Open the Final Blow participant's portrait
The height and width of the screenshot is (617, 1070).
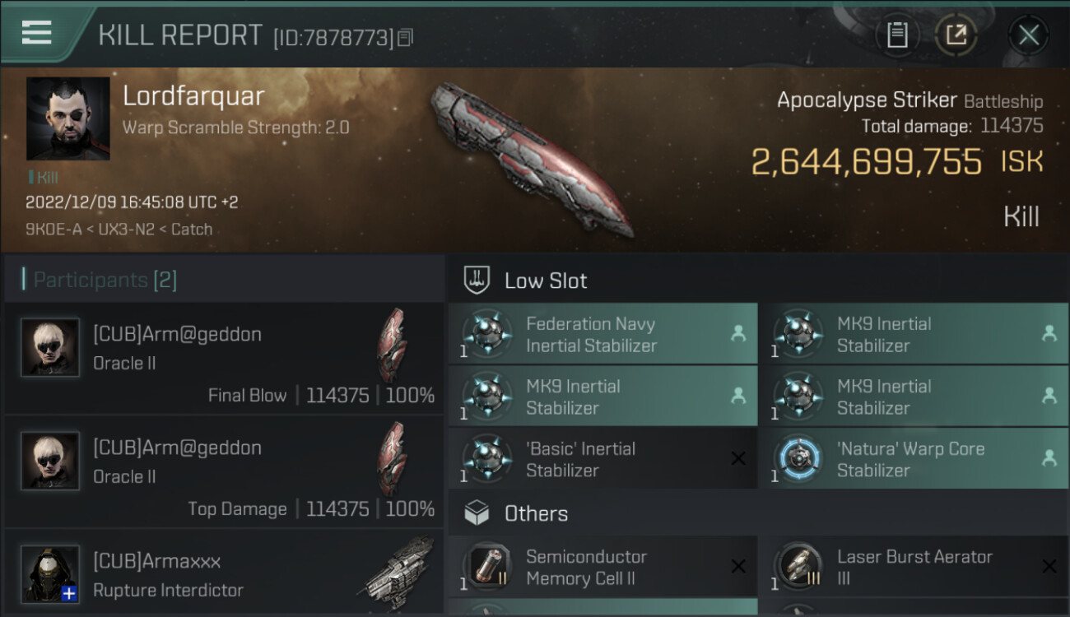pyautogui.click(x=50, y=347)
